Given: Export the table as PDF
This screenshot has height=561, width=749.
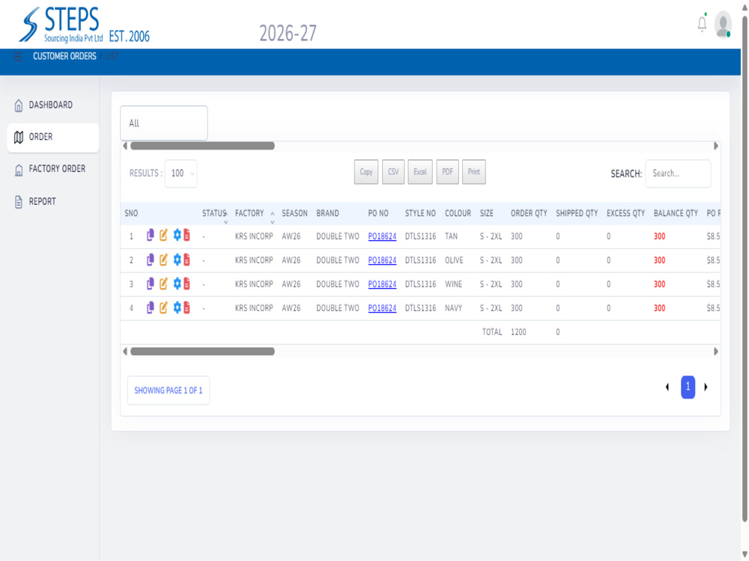Looking at the screenshot, I should pyautogui.click(x=447, y=172).
